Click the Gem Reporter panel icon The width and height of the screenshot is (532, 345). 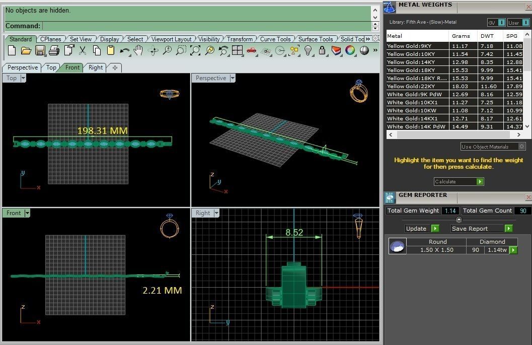pos(390,197)
